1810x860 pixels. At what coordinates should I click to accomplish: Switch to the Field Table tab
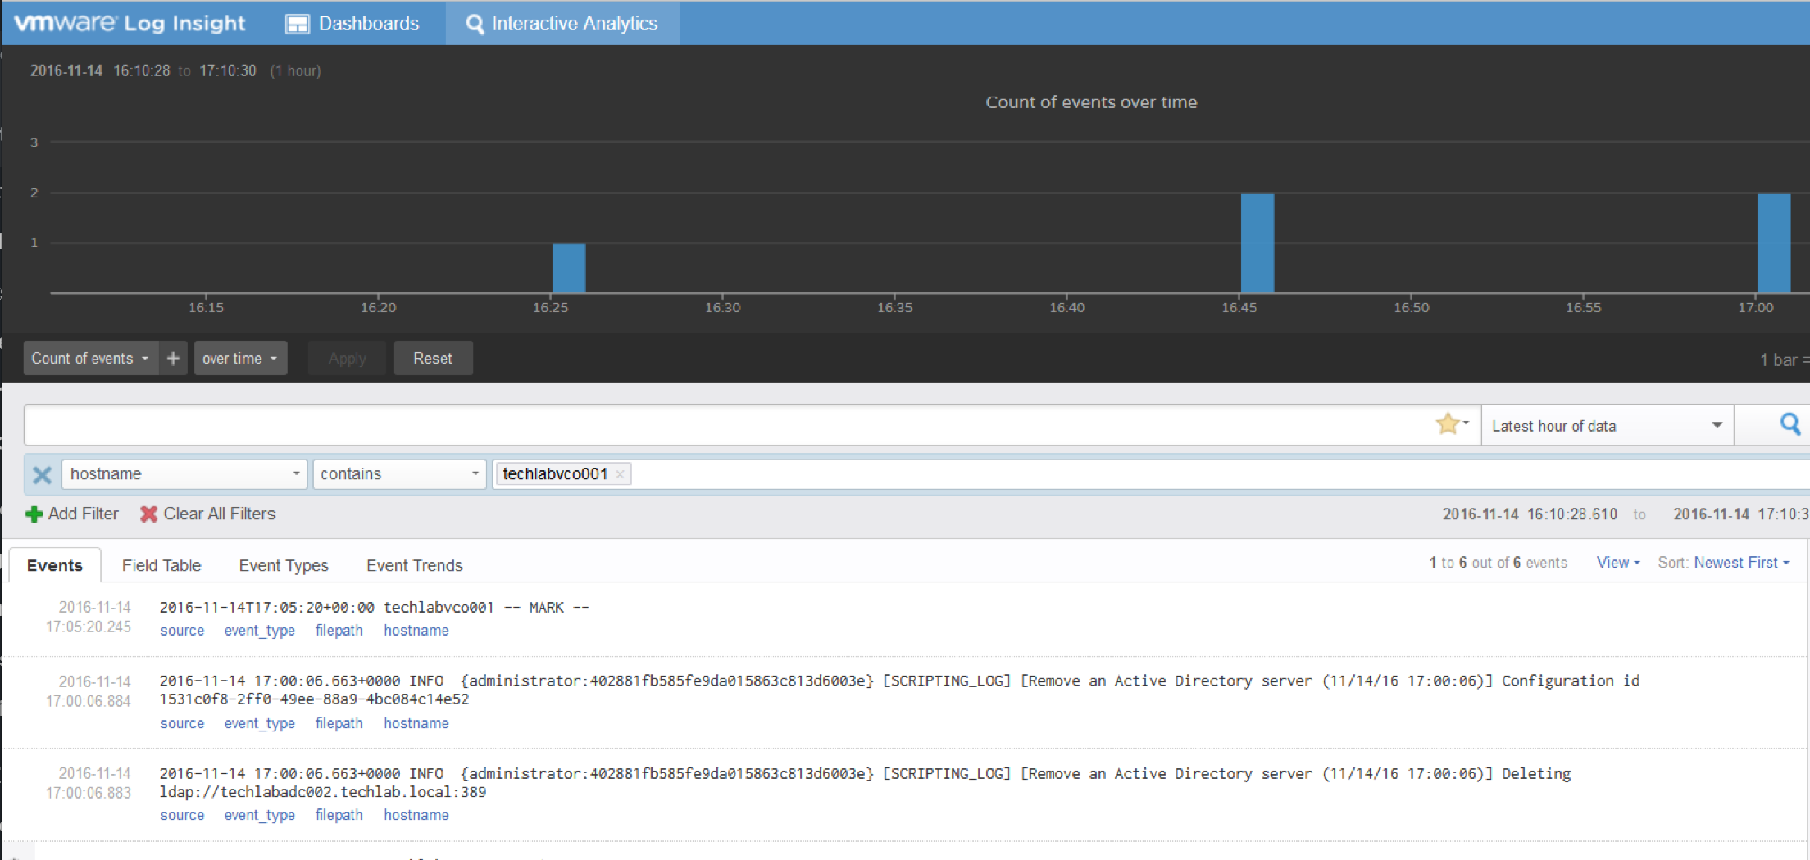tap(161, 565)
